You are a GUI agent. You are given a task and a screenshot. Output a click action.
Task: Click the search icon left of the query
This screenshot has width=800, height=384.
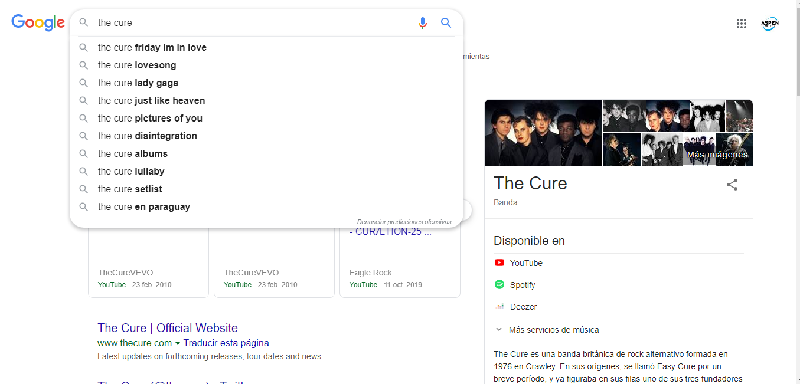(x=84, y=22)
